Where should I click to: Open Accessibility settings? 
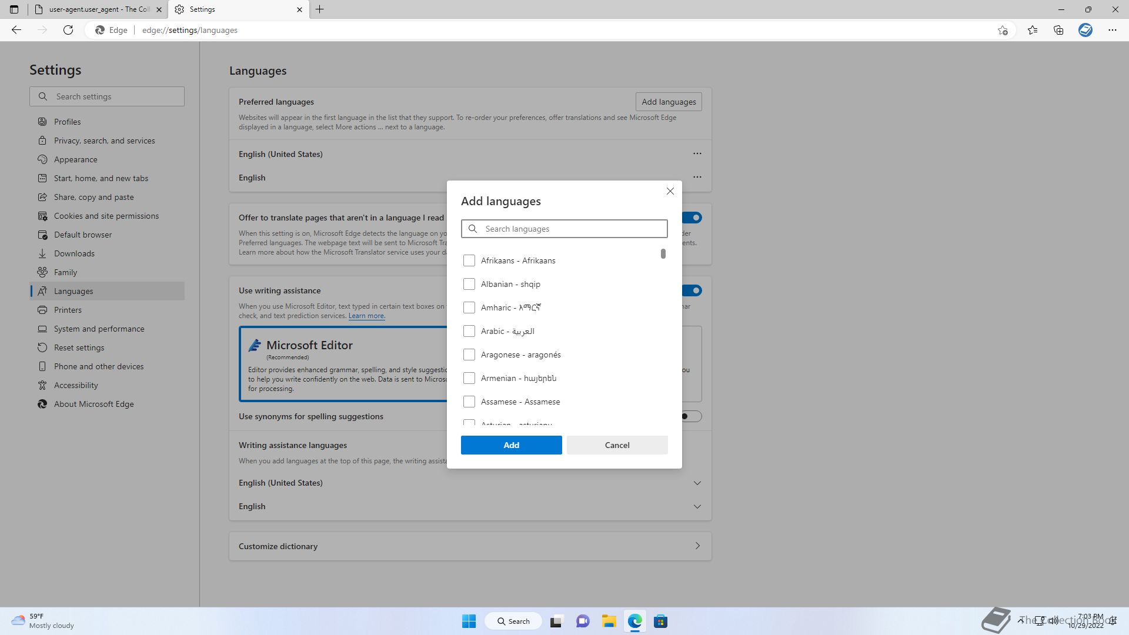[107, 385]
